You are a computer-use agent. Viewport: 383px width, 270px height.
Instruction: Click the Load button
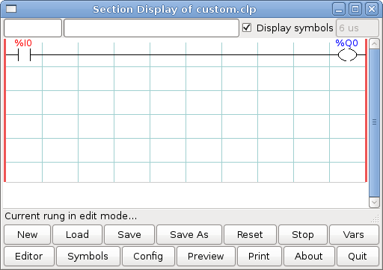pyautogui.click(x=77, y=234)
